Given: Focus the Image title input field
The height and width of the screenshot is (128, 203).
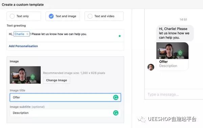Looking at the screenshot, I should coord(65,98).
